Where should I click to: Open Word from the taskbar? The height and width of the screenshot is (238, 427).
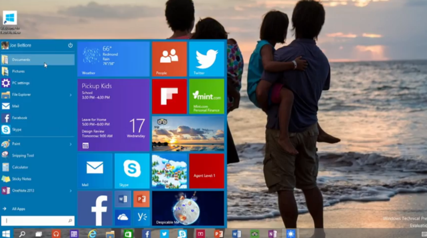(236, 234)
